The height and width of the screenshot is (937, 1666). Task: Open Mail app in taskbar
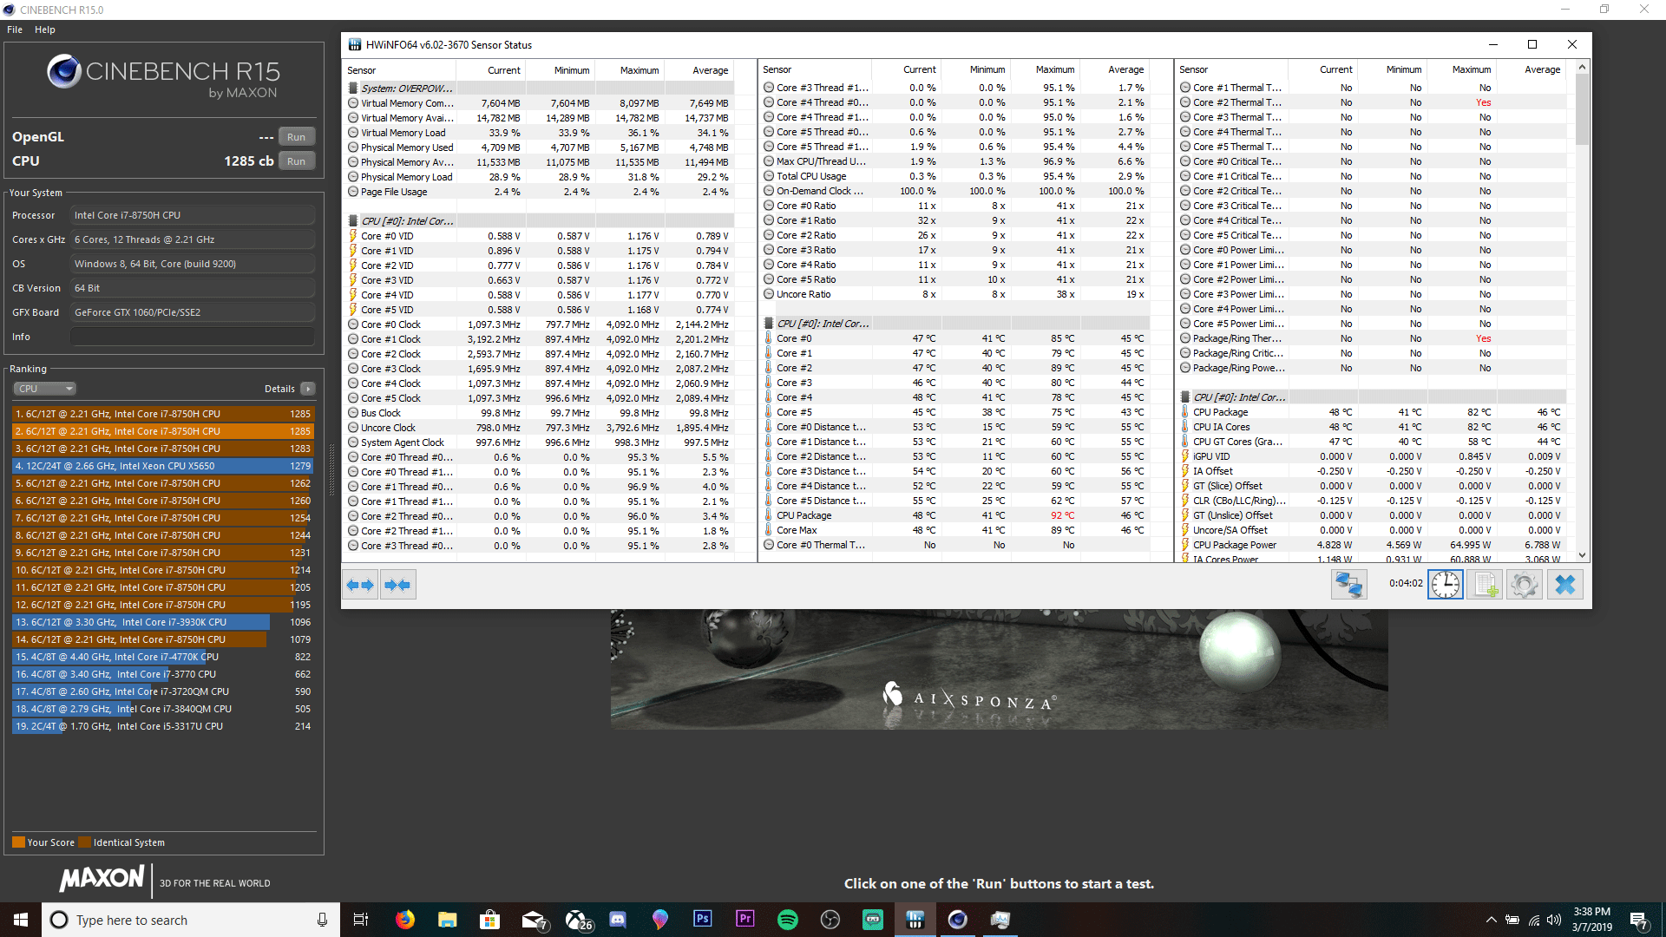(533, 920)
